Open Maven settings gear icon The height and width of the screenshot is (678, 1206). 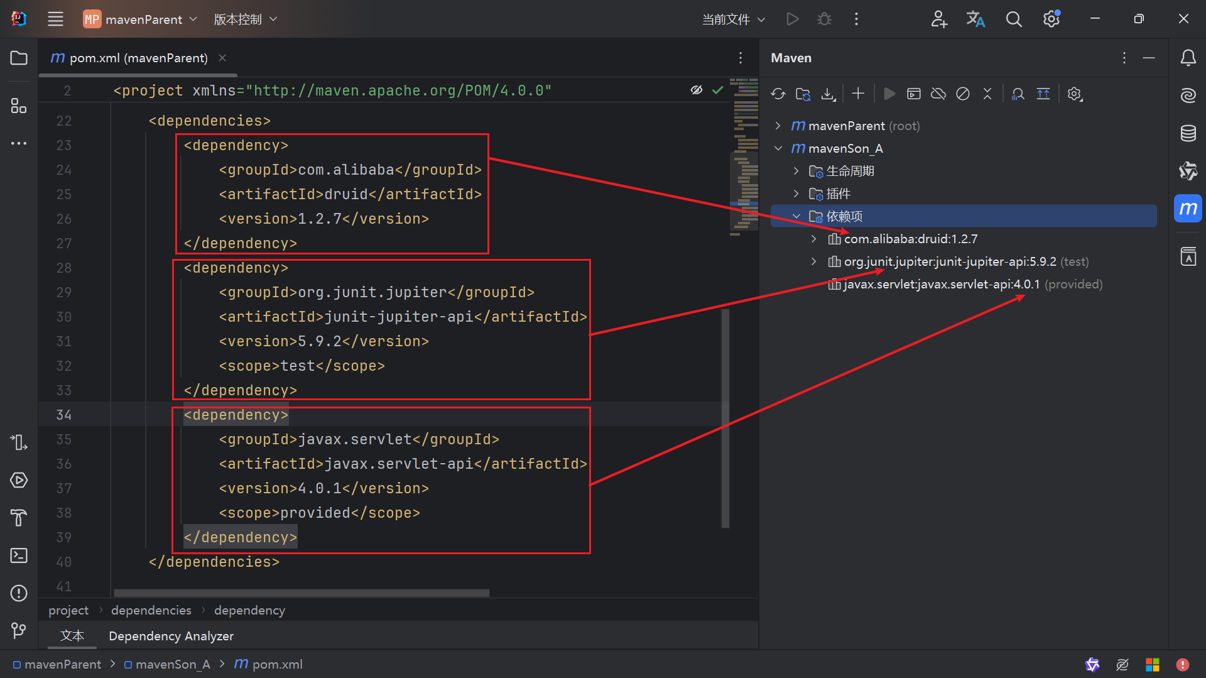(1074, 94)
